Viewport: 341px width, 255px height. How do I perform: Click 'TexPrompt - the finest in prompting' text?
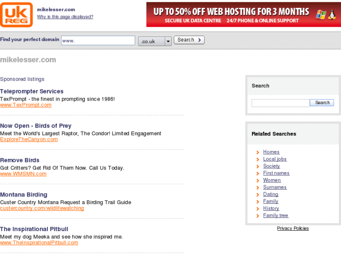[x=57, y=99]
